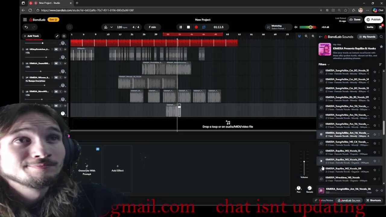Expand track 14 options chevron
Viewport: 386px width, 217px height.
[65, 77]
